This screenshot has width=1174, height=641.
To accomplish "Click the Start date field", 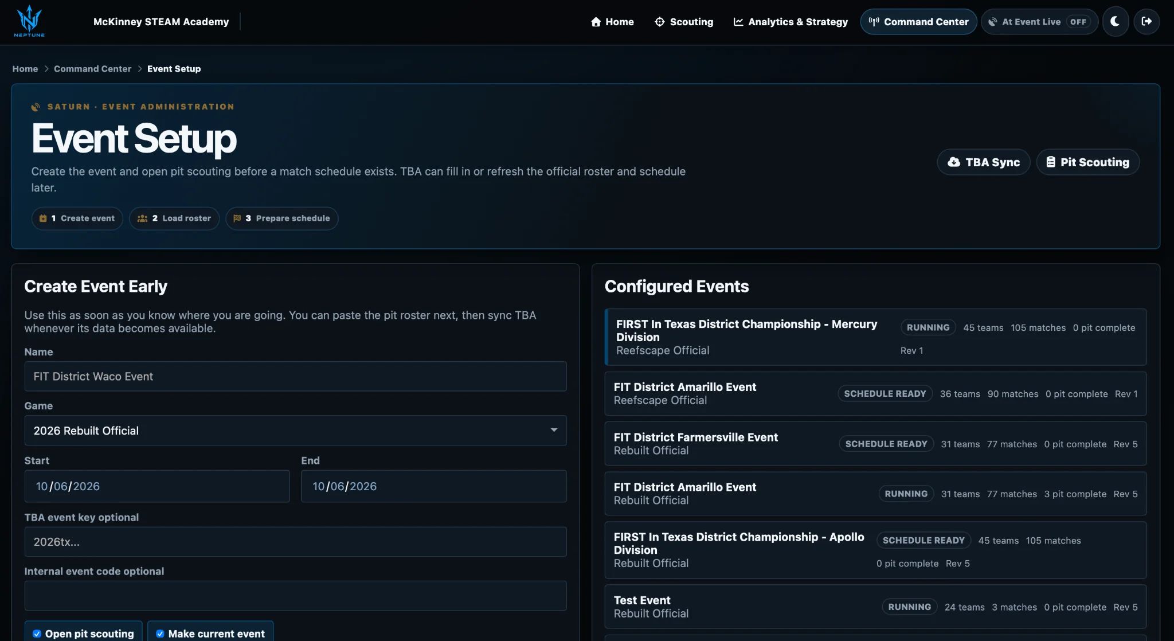I will 157,486.
